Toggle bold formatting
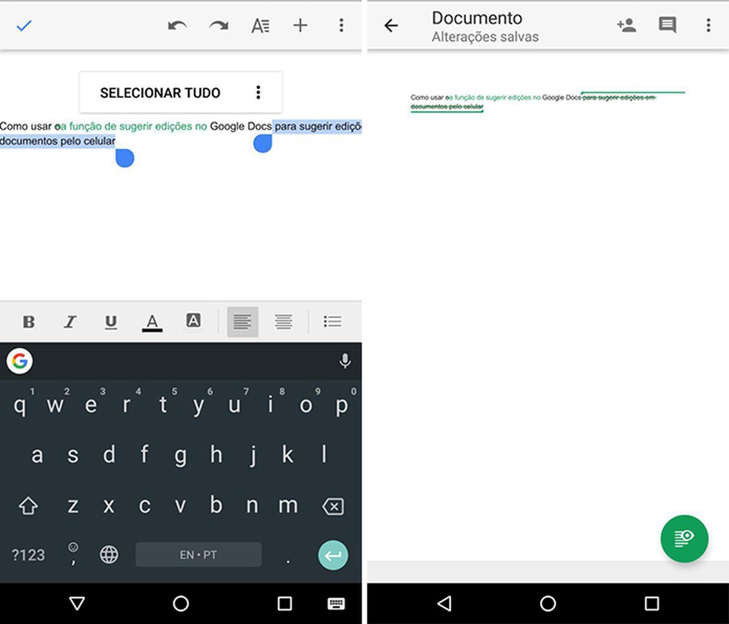This screenshot has width=729, height=624. click(28, 322)
